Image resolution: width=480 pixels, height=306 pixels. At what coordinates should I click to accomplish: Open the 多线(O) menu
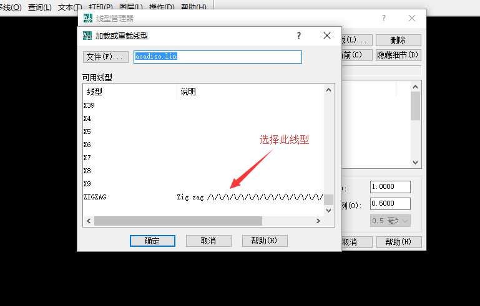11,7
